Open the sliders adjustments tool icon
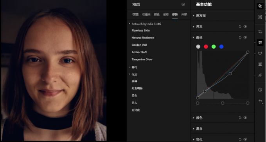The height and width of the screenshot is (142, 266). [260, 42]
